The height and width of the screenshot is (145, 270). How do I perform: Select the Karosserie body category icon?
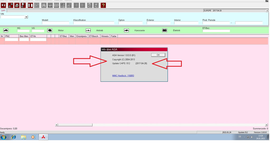[127, 30]
